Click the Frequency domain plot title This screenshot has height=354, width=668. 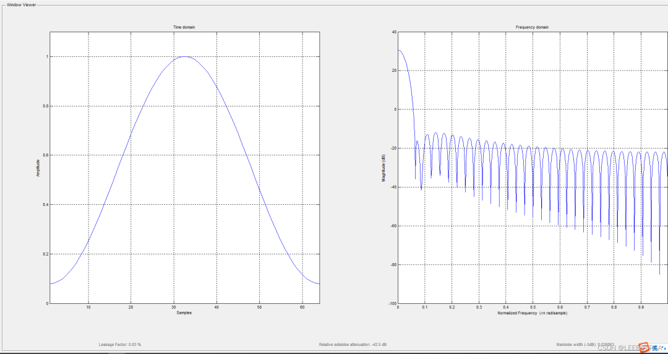(532, 27)
